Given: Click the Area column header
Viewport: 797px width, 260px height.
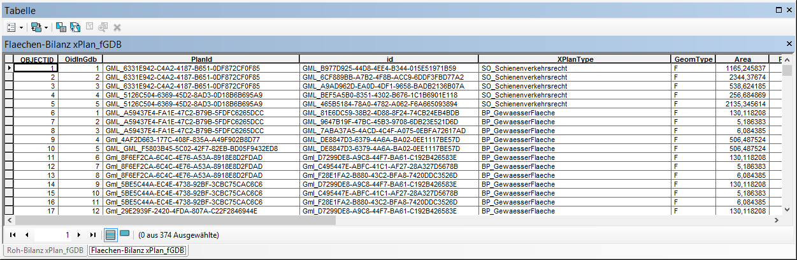Looking at the screenshot, I should coord(742,59).
